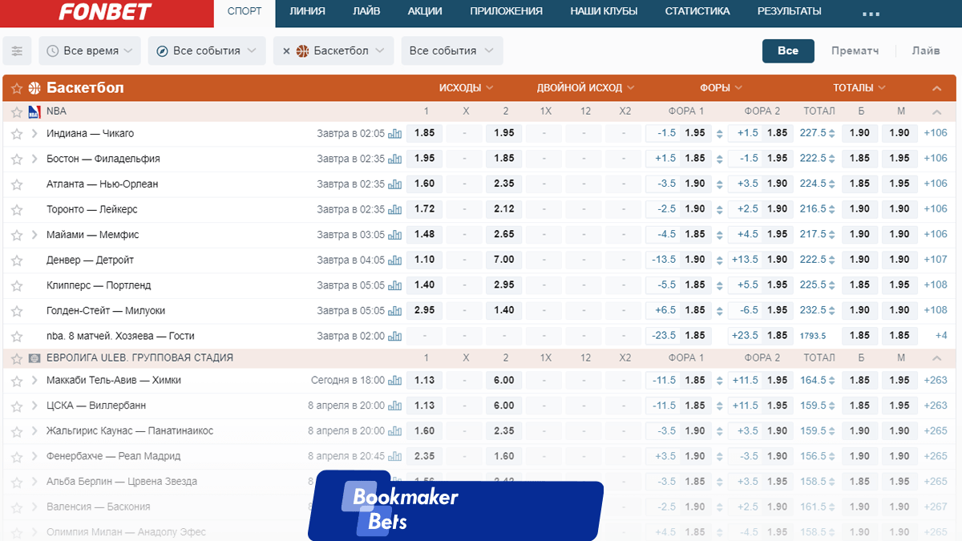Toggle favorite star for the Баскетбол section

[17, 88]
